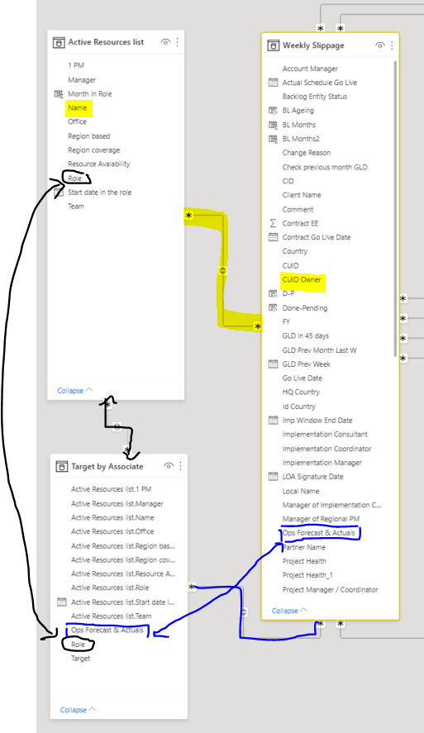The height and width of the screenshot is (733, 424).
Task: Select the 1 PM field in Active Resources list
Action: [x=76, y=65]
